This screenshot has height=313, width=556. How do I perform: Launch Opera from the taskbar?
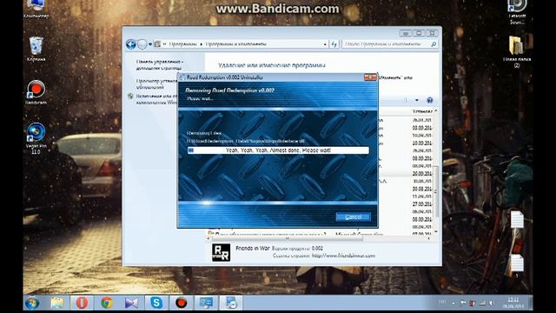pos(82,303)
